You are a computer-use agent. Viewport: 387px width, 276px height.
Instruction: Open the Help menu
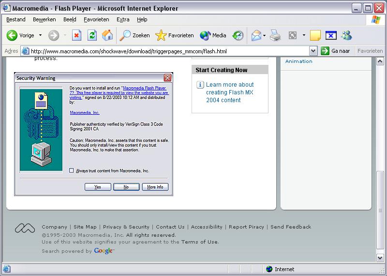point(142,19)
